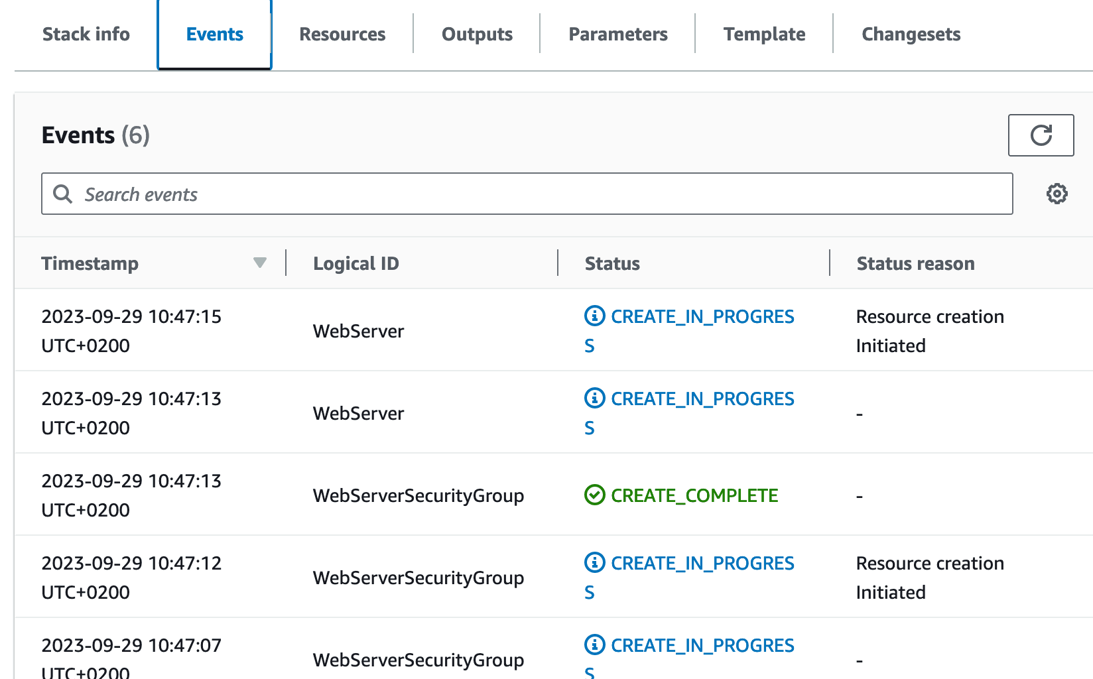The height and width of the screenshot is (679, 1093).
Task: Select the Template tab
Action: pos(764,34)
